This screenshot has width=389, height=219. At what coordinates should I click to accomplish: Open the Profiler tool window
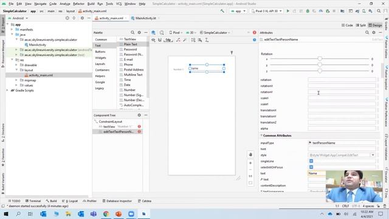89,201
